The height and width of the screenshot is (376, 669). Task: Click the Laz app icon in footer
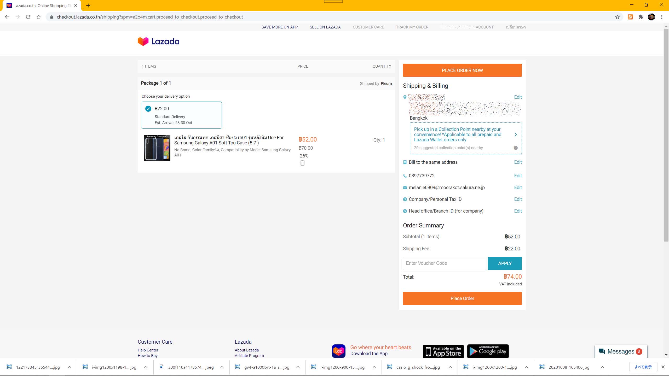339,351
